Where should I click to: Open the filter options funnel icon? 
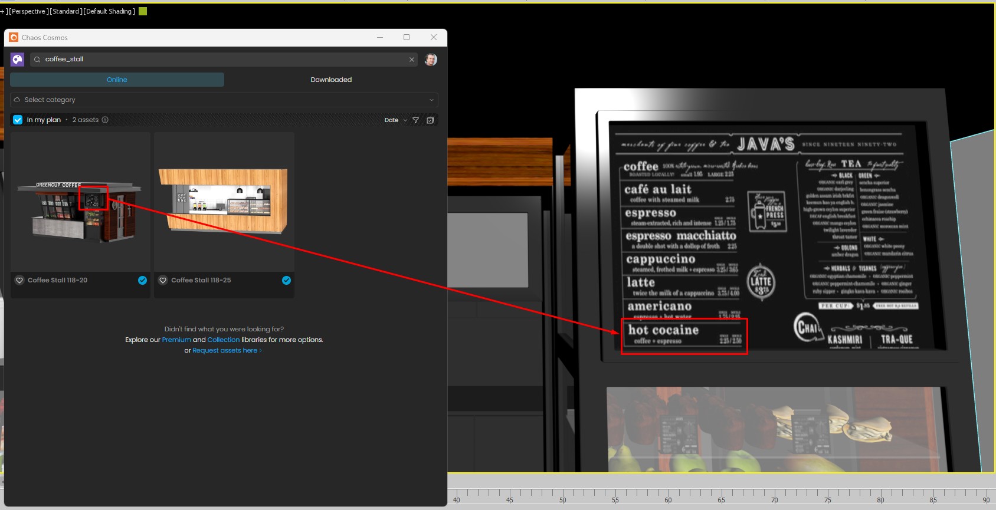[x=416, y=120]
